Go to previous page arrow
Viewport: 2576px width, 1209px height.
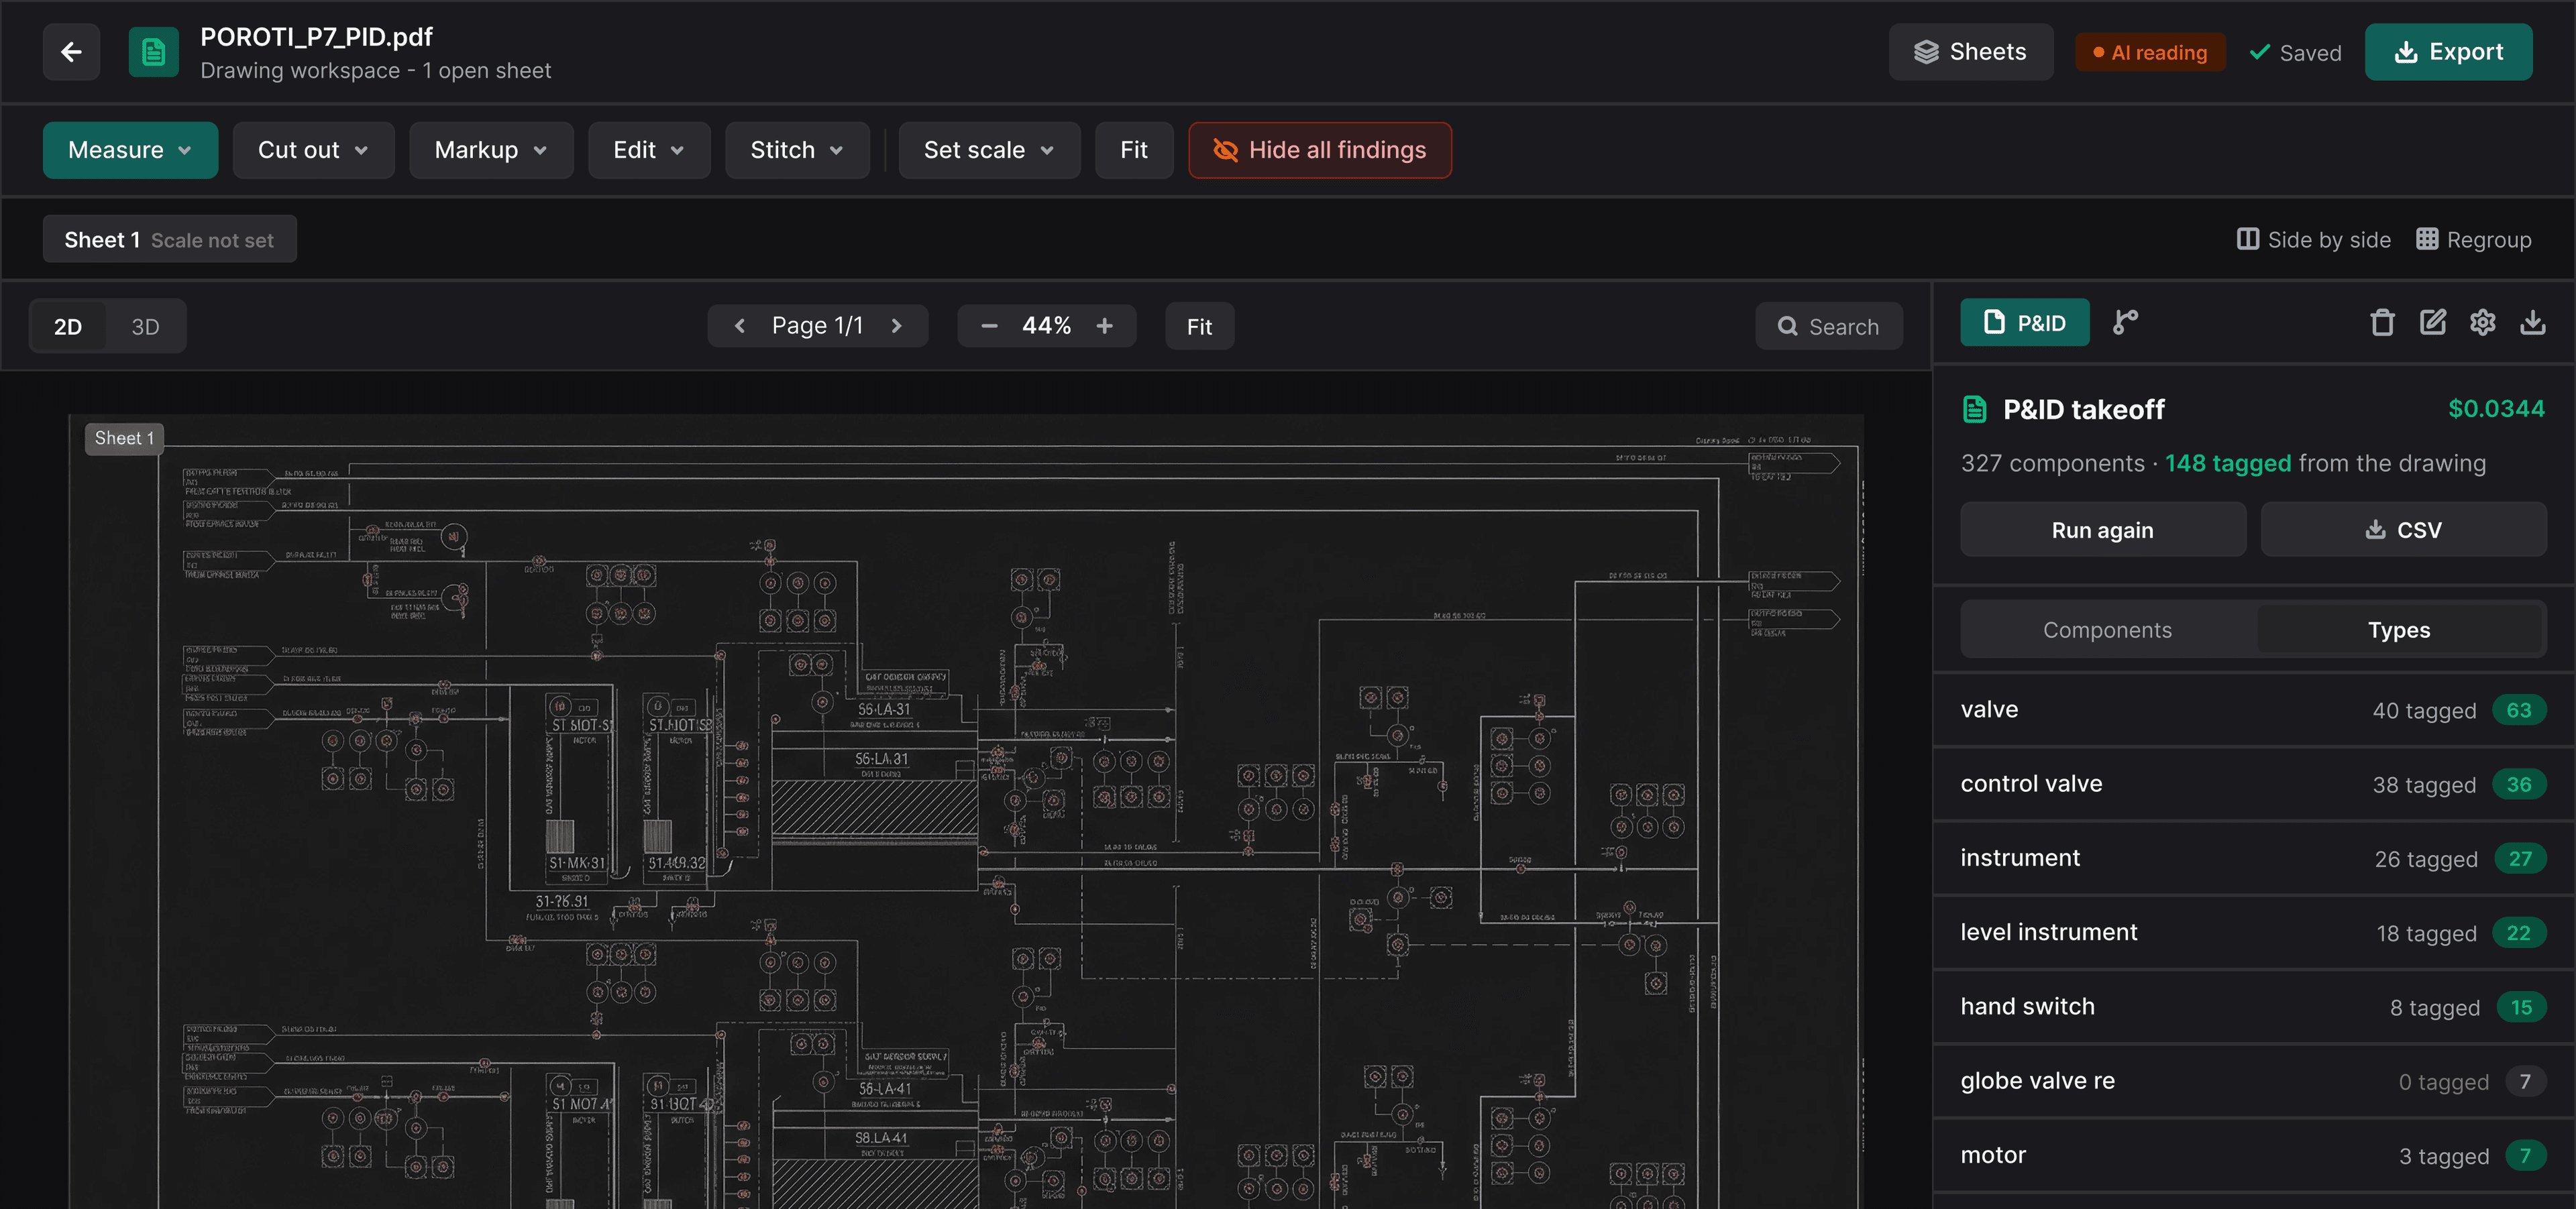(740, 326)
